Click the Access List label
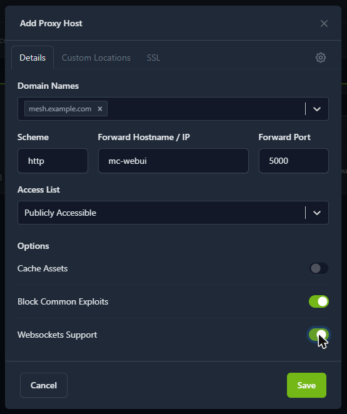This screenshot has height=414, width=347. [39, 190]
